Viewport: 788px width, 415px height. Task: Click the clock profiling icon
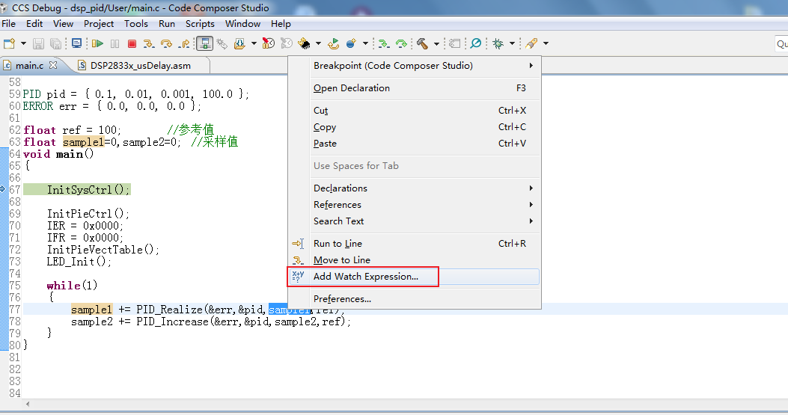tap(269, 43)
